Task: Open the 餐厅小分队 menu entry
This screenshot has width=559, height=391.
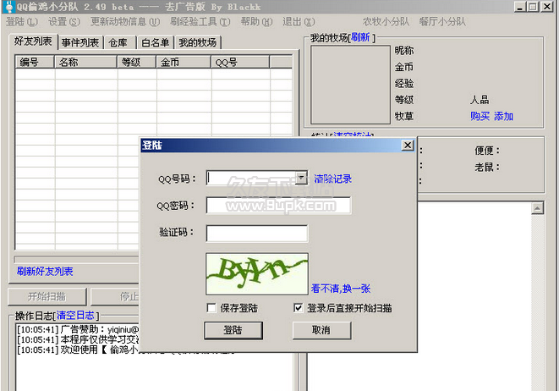Action: (x=442, y=22)
